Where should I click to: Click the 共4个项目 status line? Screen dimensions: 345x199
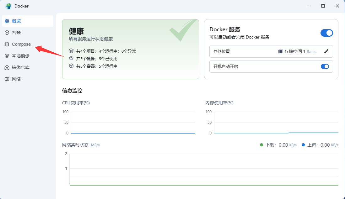[106, 51]
